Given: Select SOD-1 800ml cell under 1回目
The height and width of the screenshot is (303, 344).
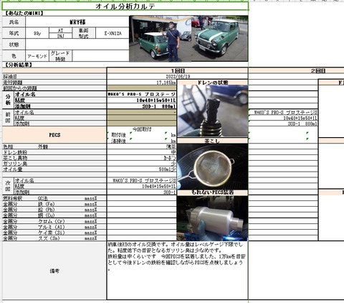Looking at the screenshot, I should coord(141,106).
